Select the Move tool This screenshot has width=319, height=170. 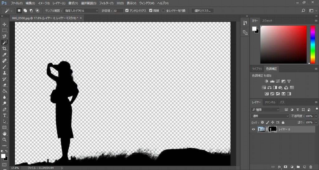[4, 24]
